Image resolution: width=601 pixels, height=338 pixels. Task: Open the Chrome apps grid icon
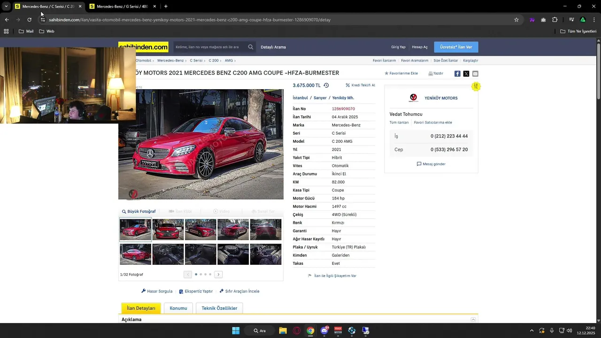point(6,31)
